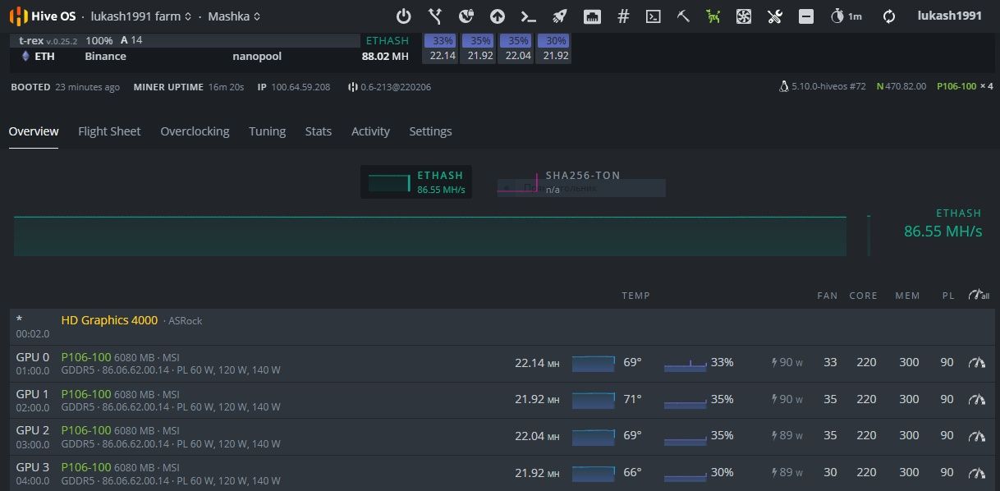
Task: Click the GPU 1 fan speed mini chart
Action: tap(686, 400)
